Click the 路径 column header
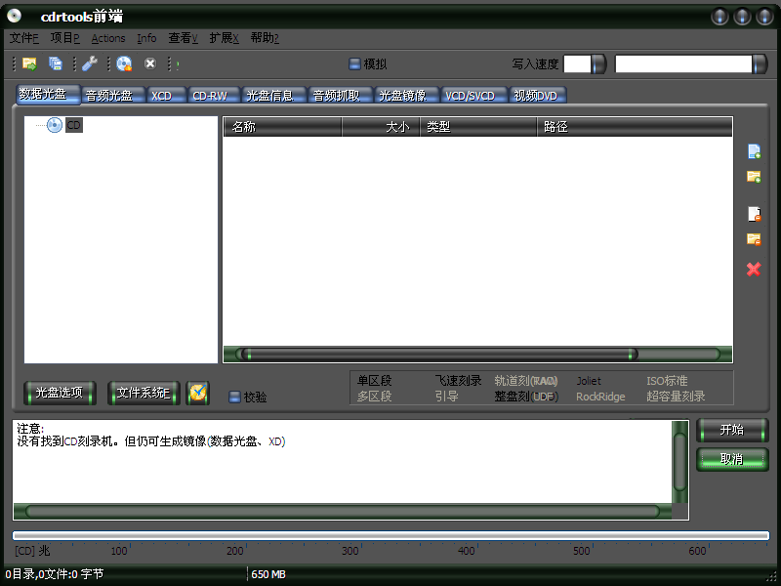This screenshot has width=781, height=586. (x=635, y=127)
